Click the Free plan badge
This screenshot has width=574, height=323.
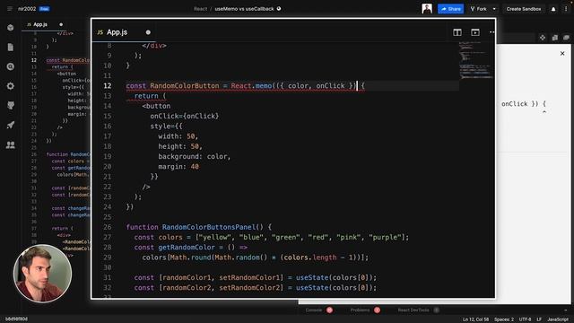(x=44, y=9)
